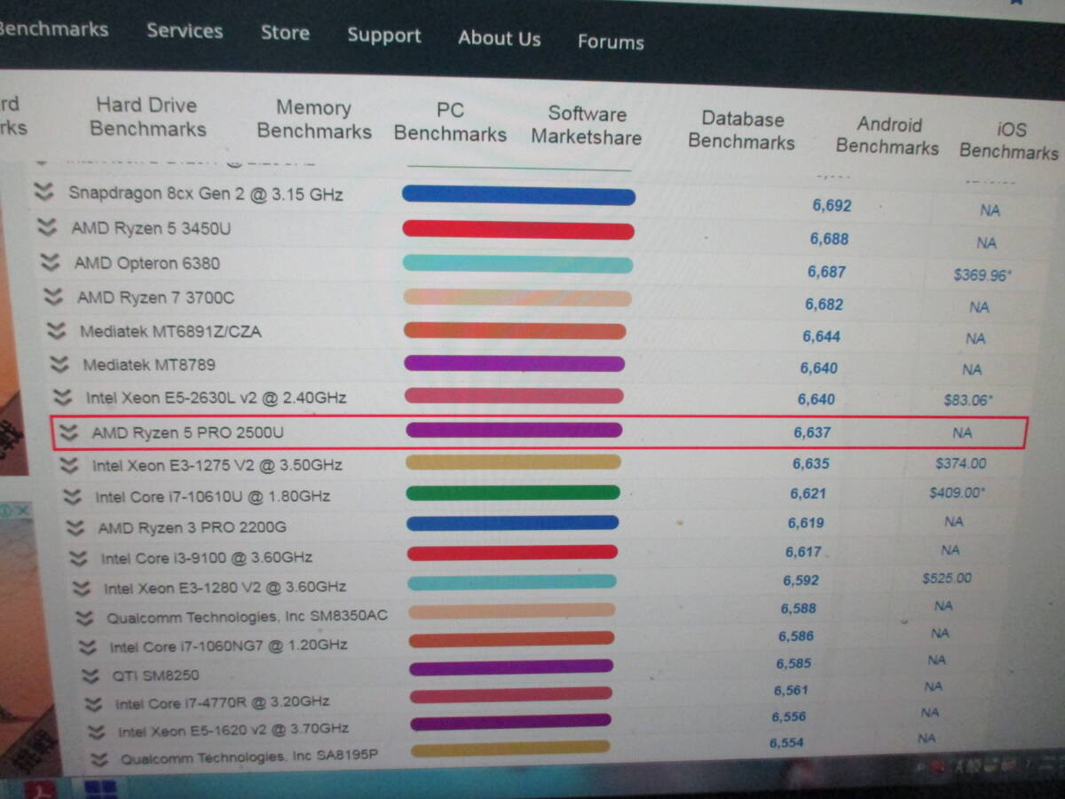Click score 6,637 in Ryzen 5 PRO row
Viewport: 1065px width, 799px height.
(x=812, y=432)
